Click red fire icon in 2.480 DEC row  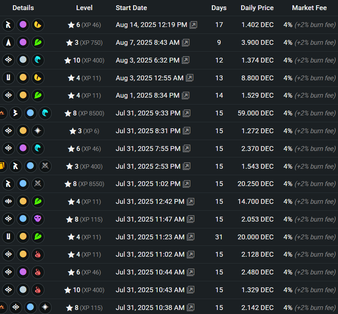(38, 272)
